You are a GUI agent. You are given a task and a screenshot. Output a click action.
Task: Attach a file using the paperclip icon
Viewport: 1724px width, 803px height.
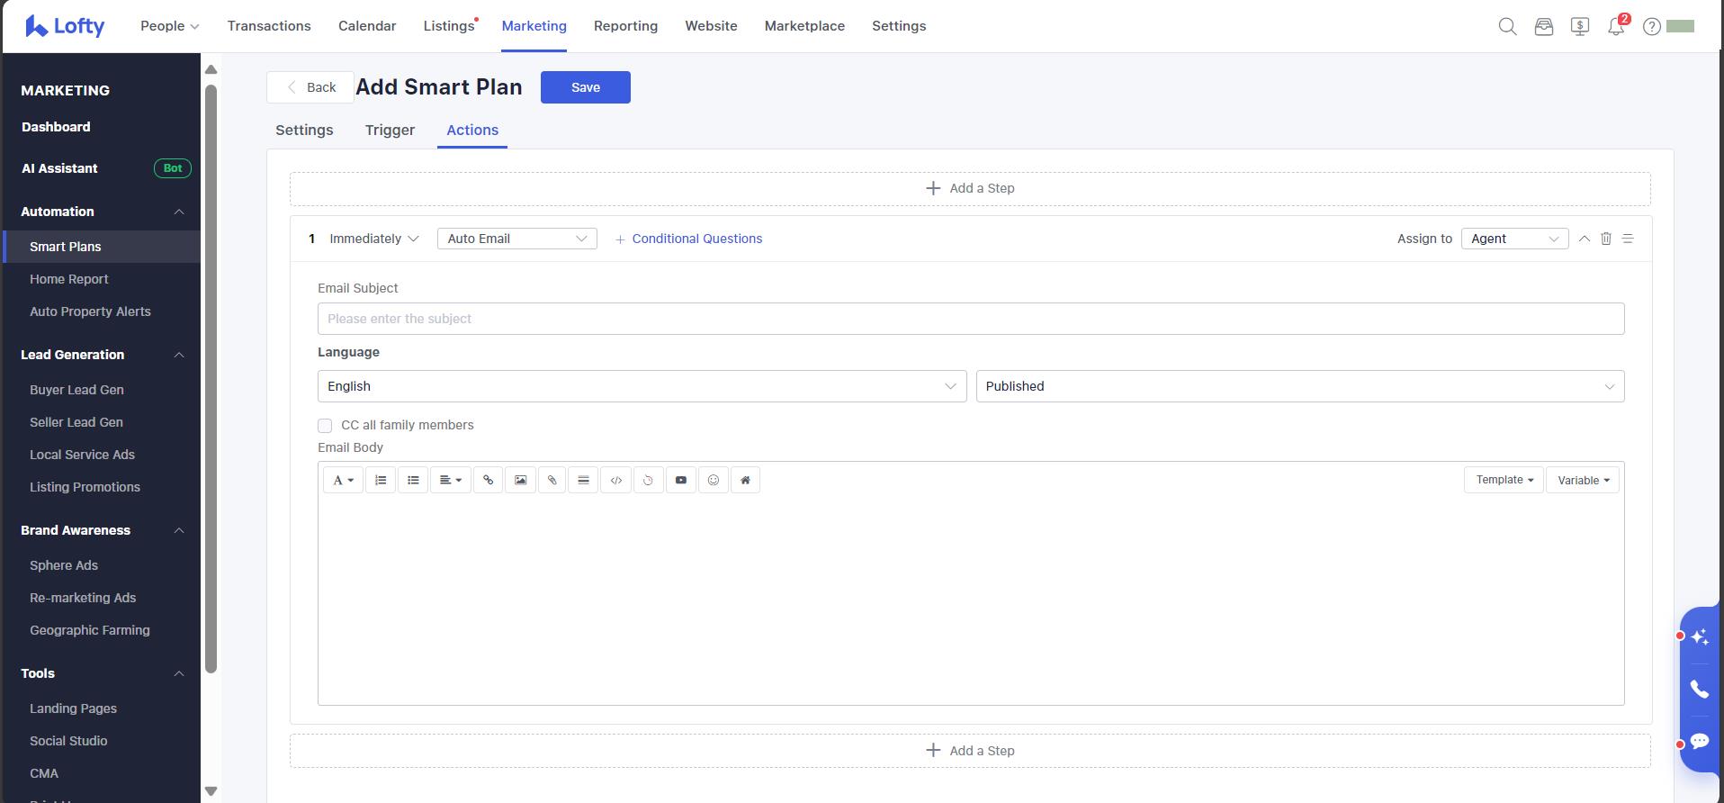coord(552,480)
